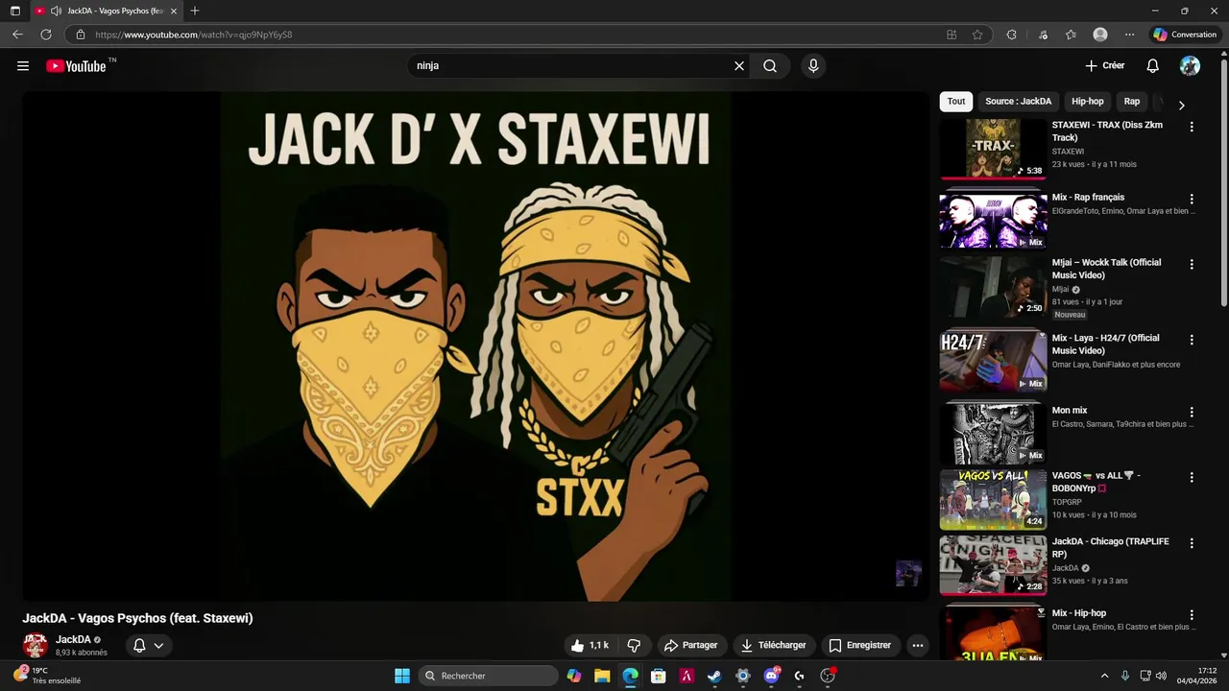Show more filter chips with arrow
This screenshot has height=691, width=1229.
click(1181, 105)
